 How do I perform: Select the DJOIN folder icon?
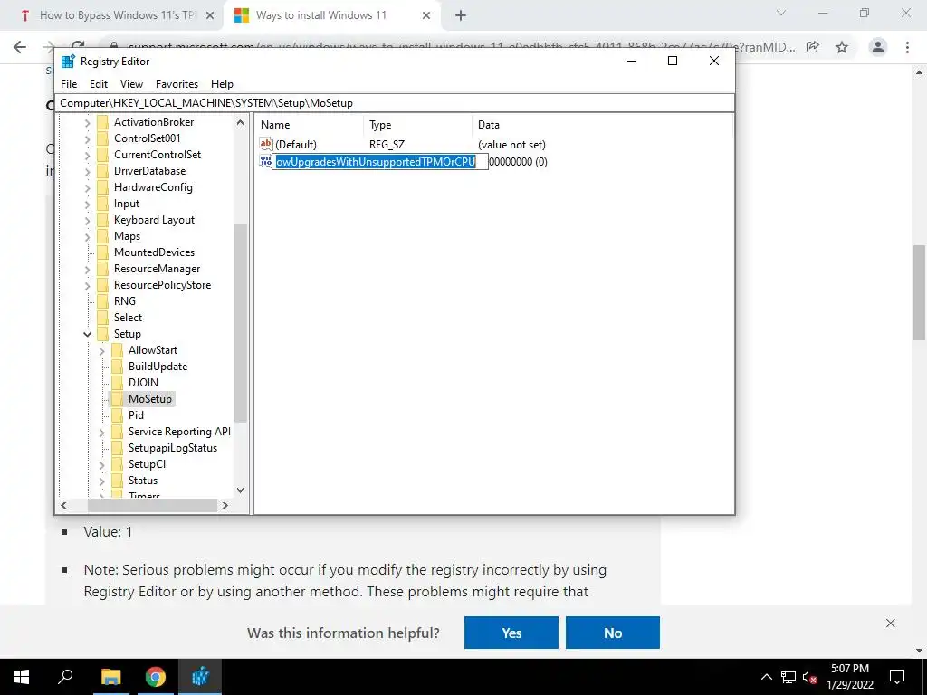(x=117, y=383)
